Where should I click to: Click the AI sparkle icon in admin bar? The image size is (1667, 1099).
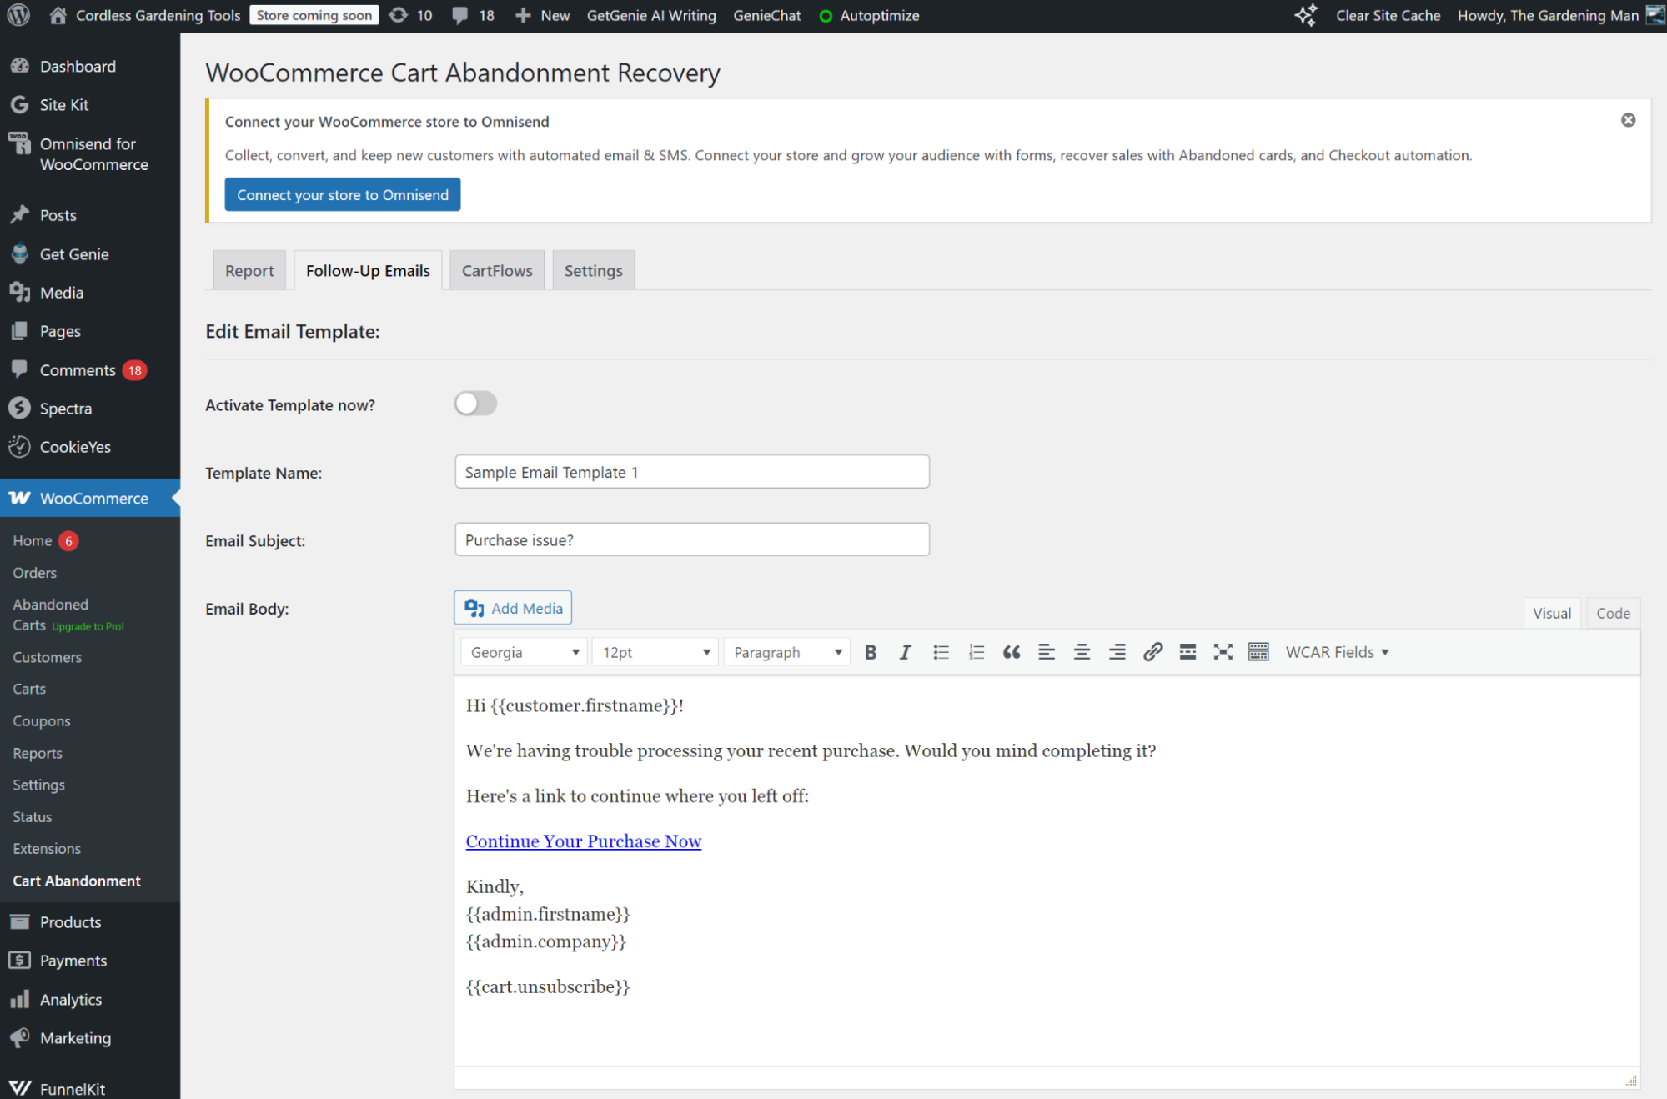coord(1306,15)
